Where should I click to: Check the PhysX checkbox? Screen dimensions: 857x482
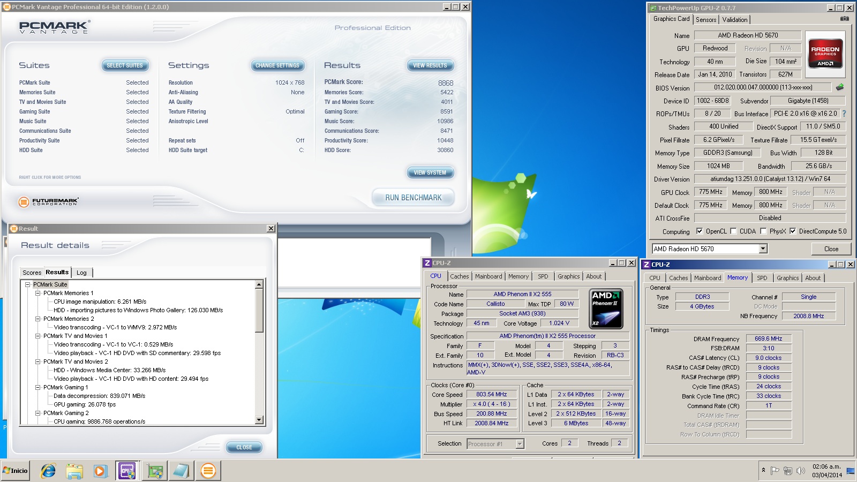[763, 231]
